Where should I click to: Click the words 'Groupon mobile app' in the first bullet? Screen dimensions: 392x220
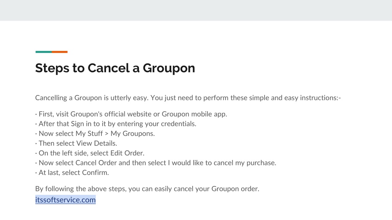point(194,114)
